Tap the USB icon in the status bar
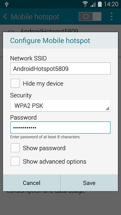 coord(7,4)
